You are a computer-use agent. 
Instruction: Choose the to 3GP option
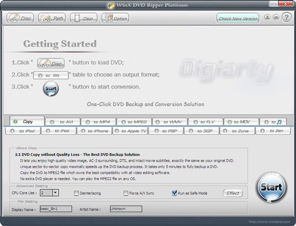click(x=202, y=131)
